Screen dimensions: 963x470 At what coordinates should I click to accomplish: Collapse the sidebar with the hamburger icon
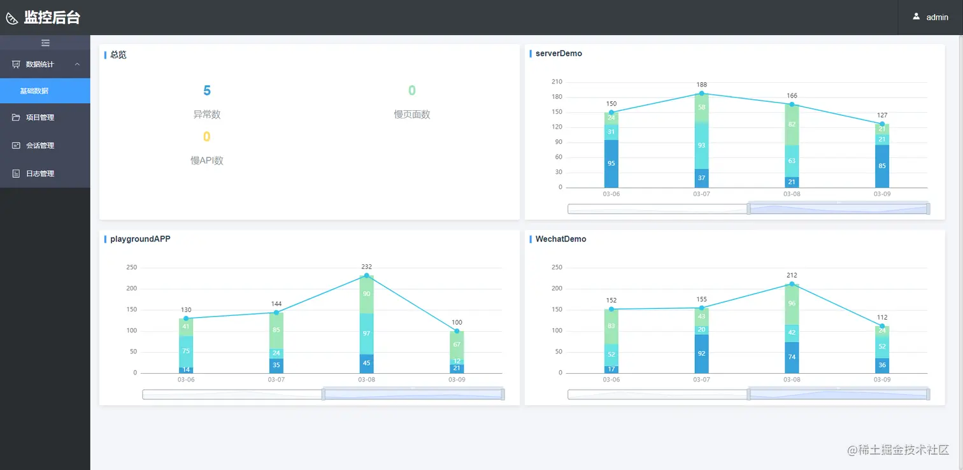(45, 43)
